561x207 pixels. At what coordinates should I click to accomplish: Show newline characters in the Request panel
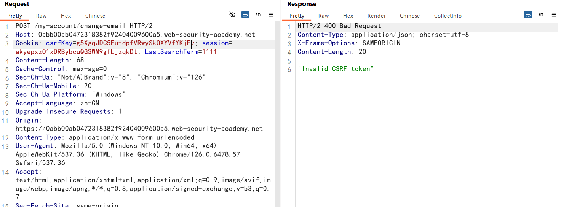pyautogui.click(x=258, y=15)
